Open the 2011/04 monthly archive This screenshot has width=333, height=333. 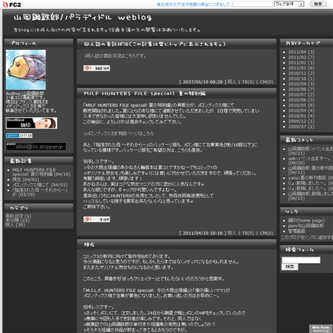pyautogui.click(x=301, y=52)
